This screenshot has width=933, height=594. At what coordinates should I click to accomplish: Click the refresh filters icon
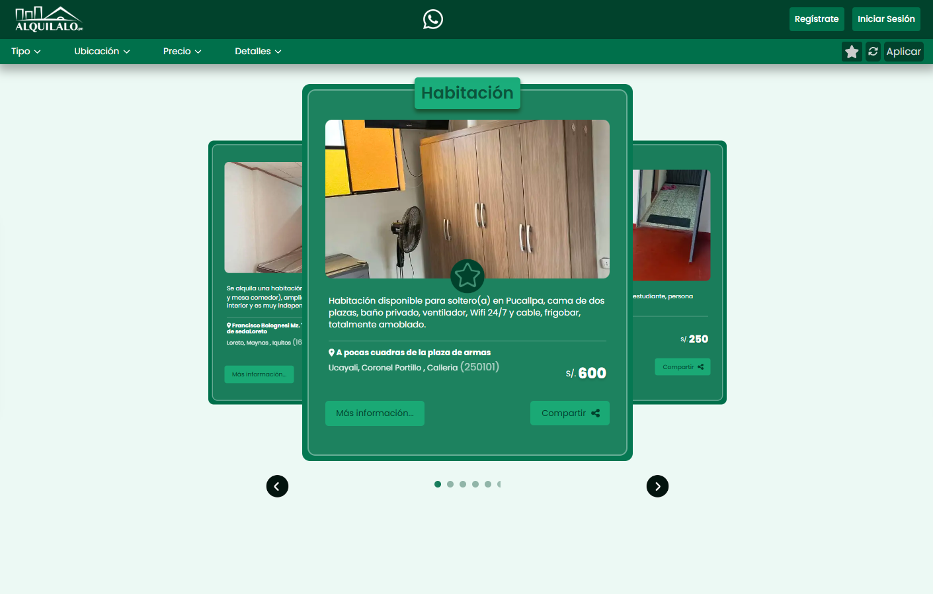[873, 51]
